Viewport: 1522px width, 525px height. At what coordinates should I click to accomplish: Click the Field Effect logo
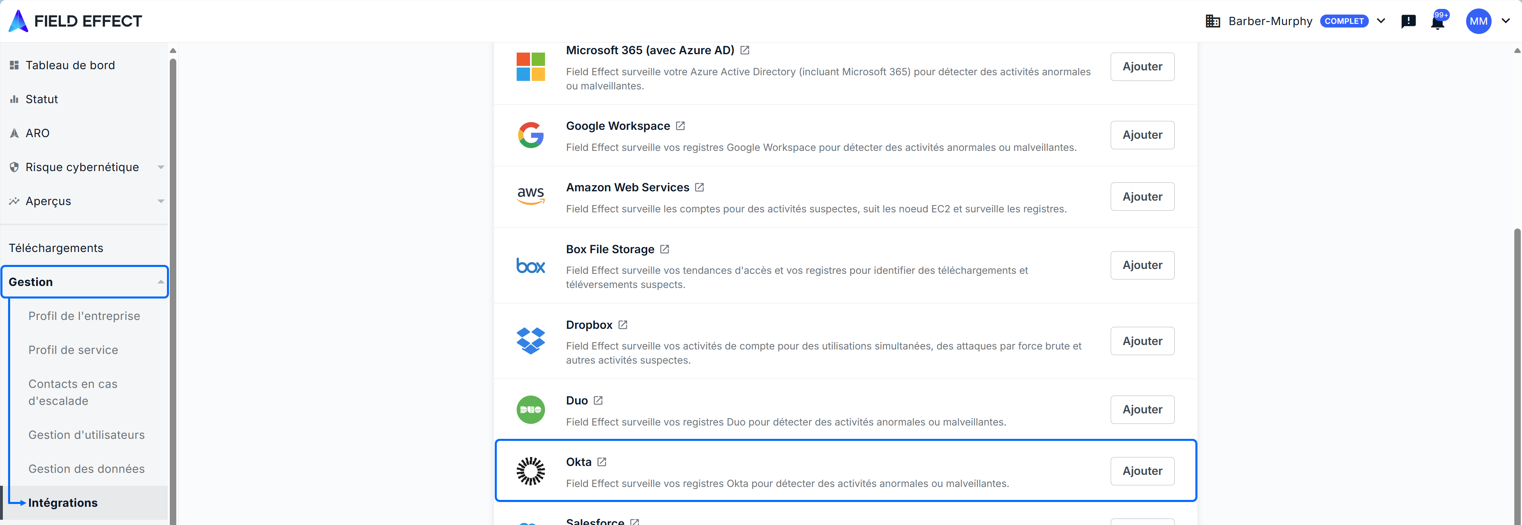(76, 21)
